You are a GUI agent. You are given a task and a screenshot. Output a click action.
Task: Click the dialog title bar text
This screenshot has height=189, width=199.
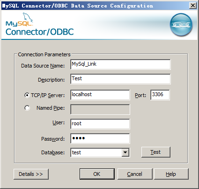point(77,6)
